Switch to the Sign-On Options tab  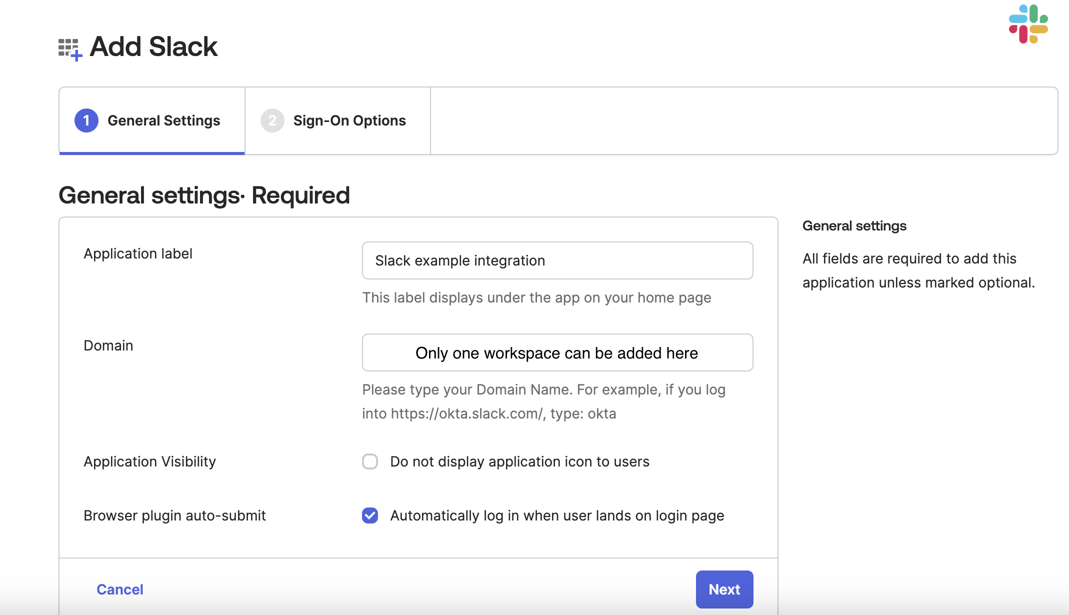pyautogui.click(x=349, y=120)
